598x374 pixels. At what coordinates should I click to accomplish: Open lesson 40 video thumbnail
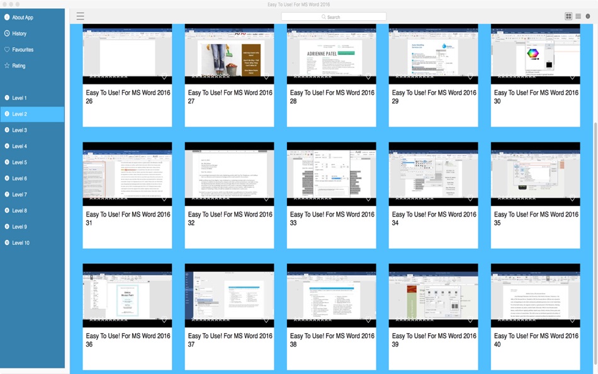[536, 295]
